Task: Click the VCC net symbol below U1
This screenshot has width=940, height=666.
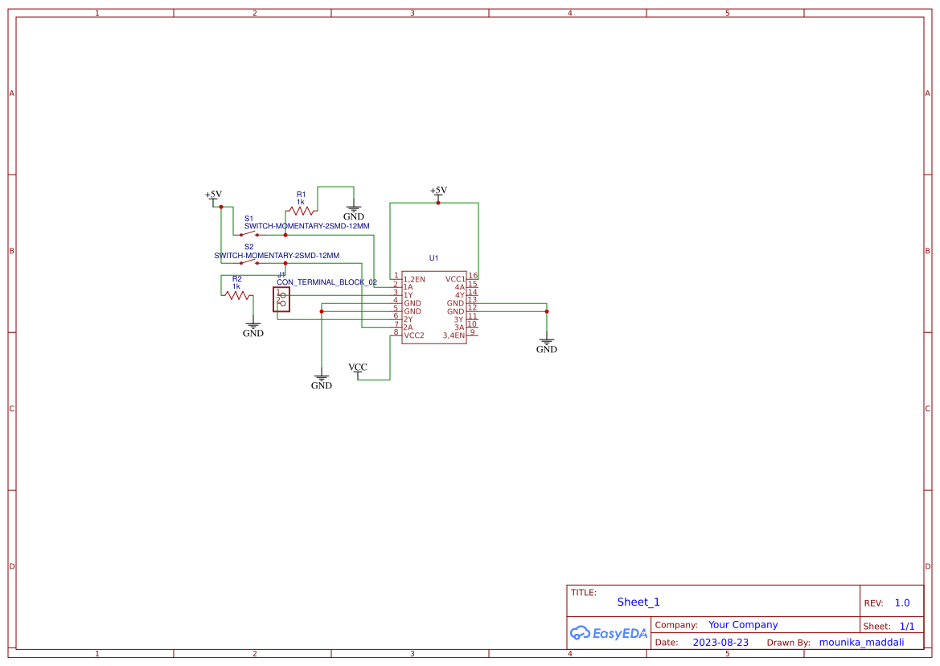Action: 357,367
